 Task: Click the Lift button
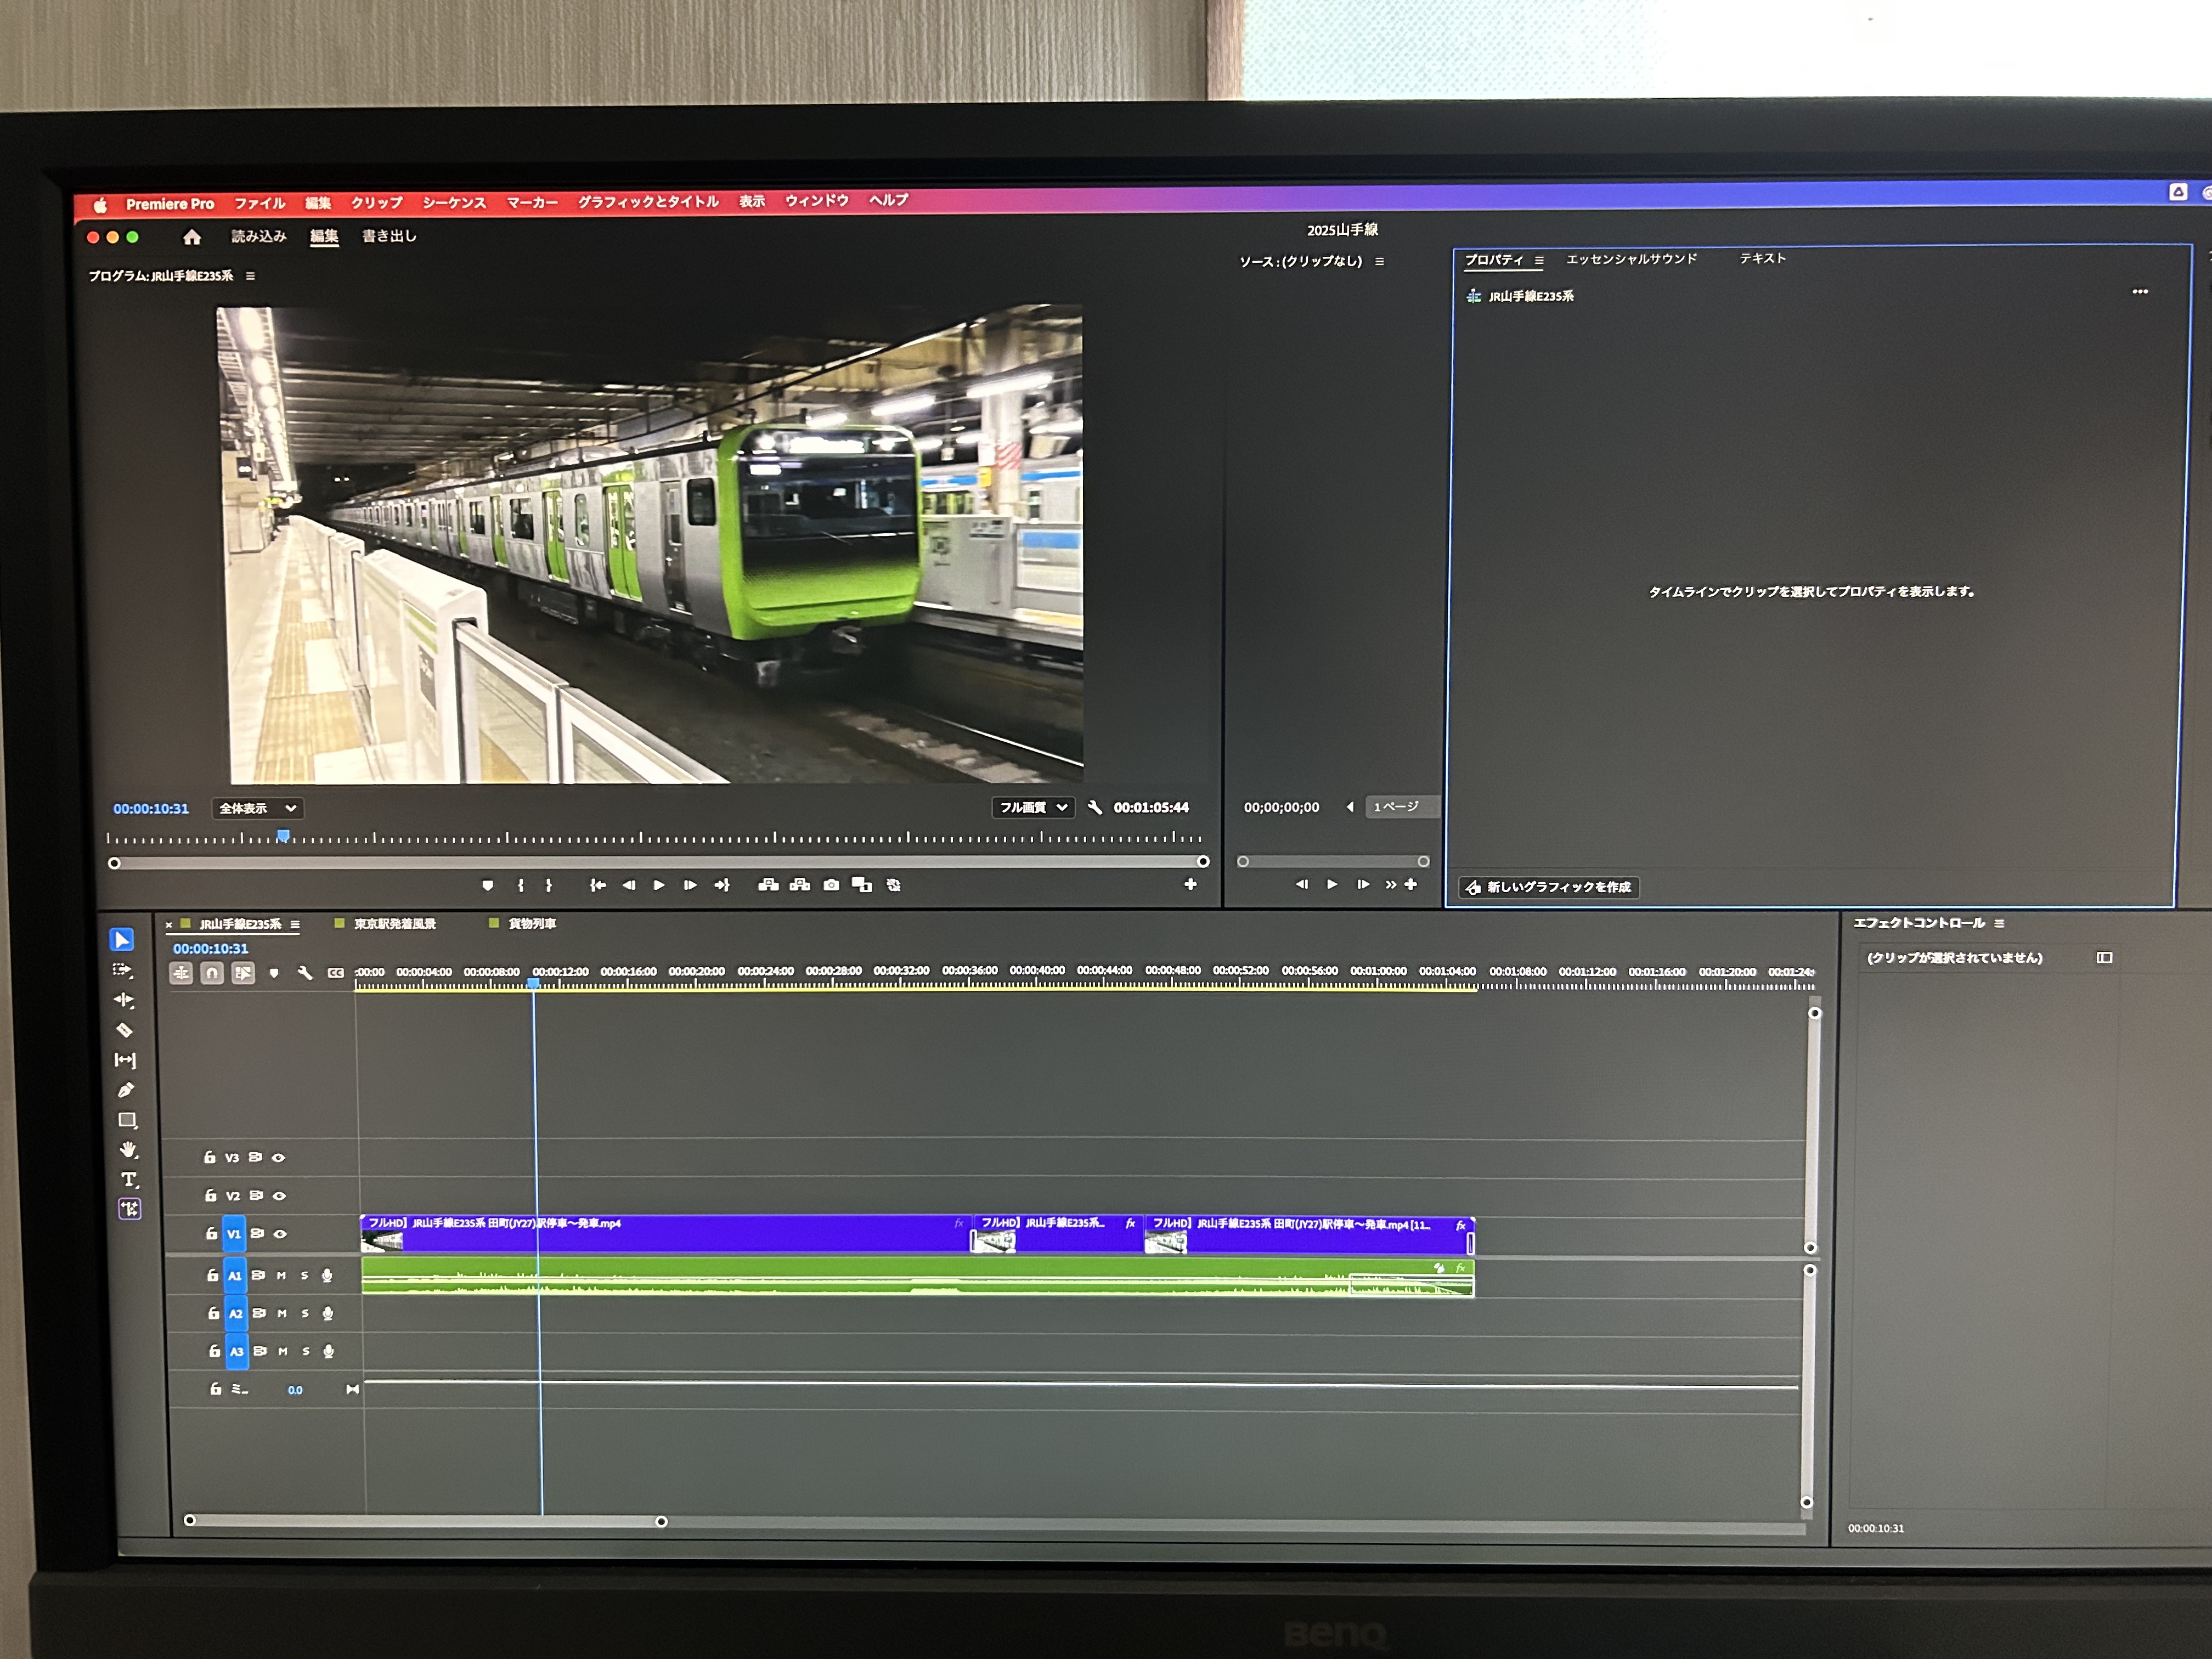(x=768, y=885)
